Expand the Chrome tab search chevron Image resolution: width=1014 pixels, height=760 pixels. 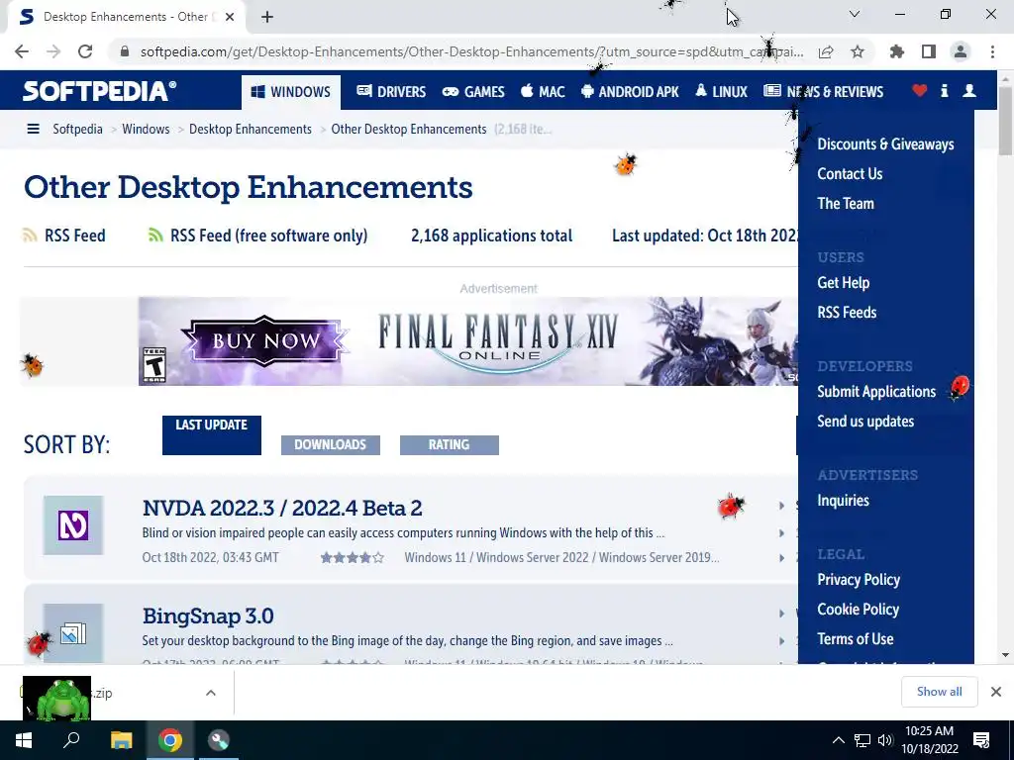(x=855, y=14)
